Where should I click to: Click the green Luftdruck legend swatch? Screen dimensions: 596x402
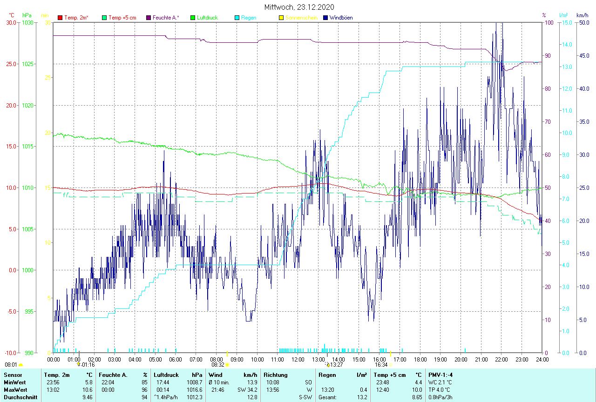[x=193, y=18]
